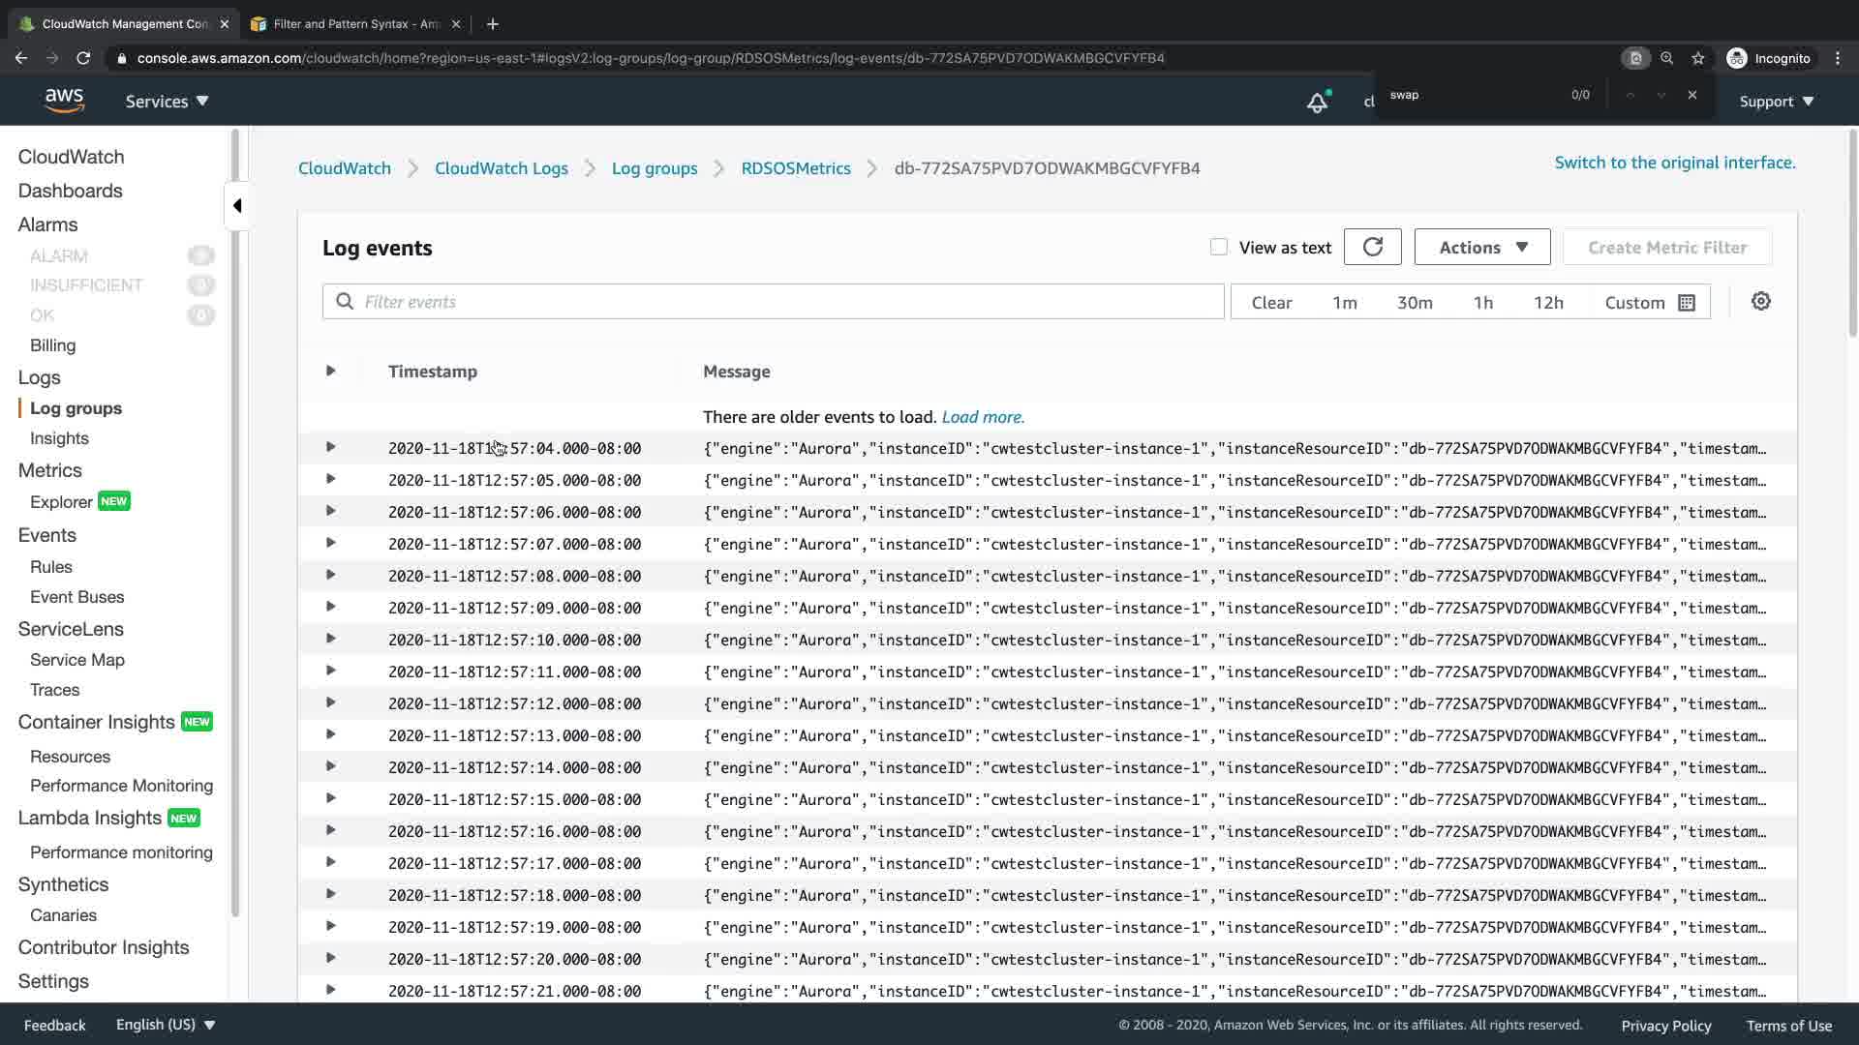Open the log events settings gear
Screen dimensions: 1859x1045
point(1760,302)
